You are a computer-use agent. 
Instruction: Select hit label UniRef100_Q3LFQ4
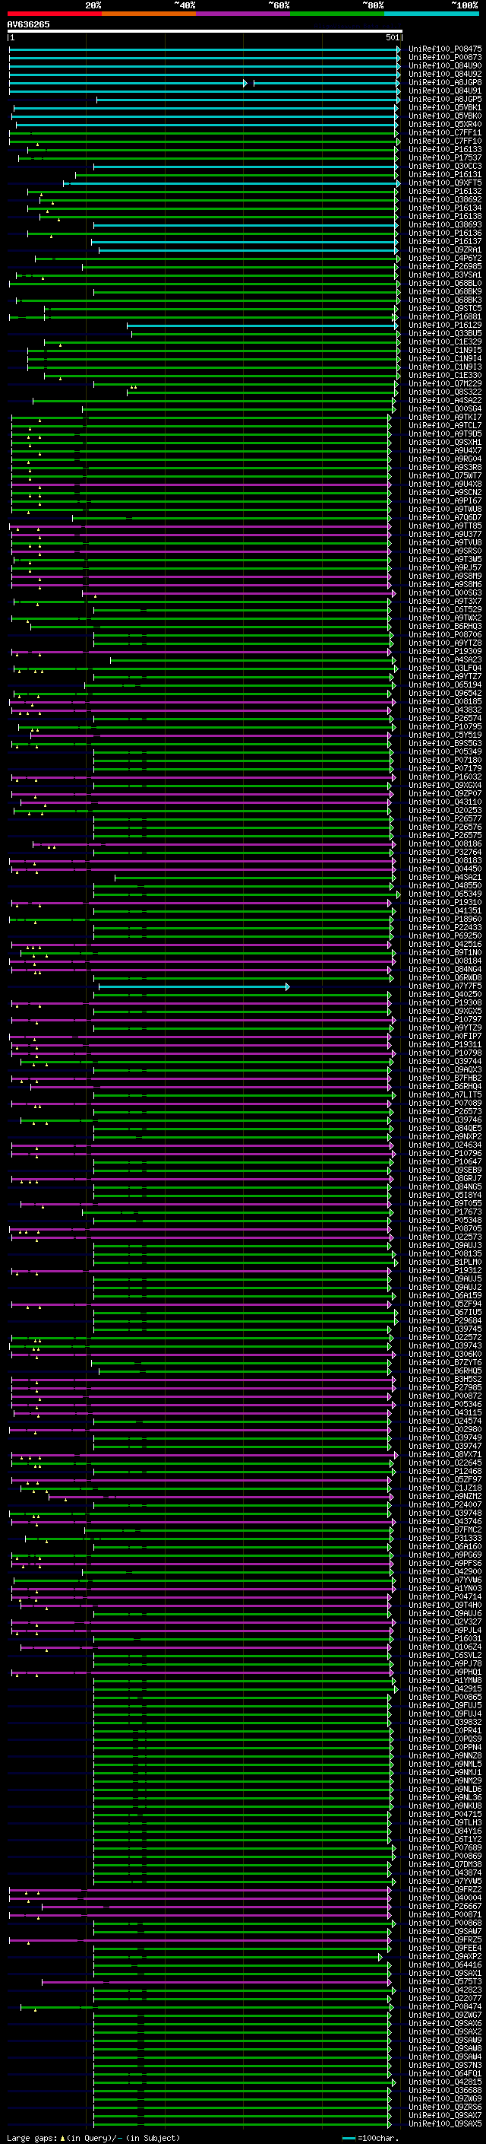pos(445,669)
